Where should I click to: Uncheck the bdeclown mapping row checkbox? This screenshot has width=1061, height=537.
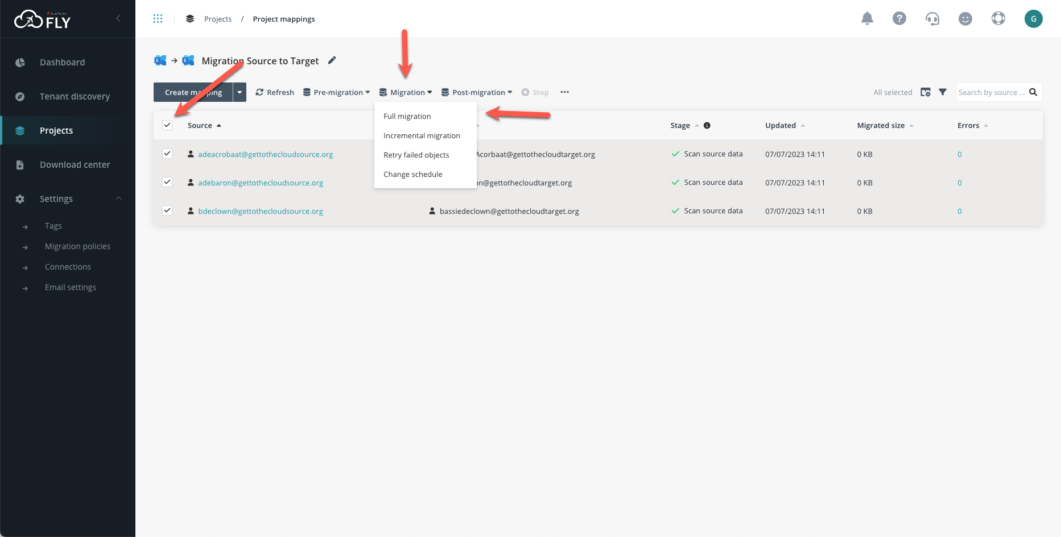(167, 210)
